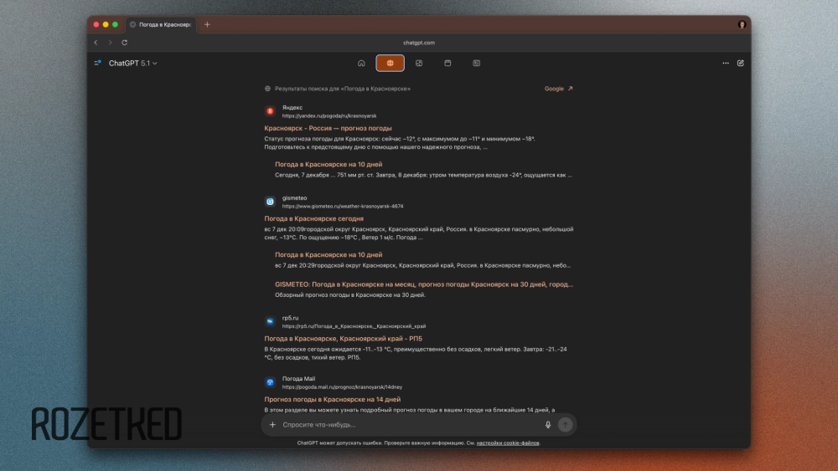Select the globe web search tab icon

pyautogui.click(x=390, y=63)
